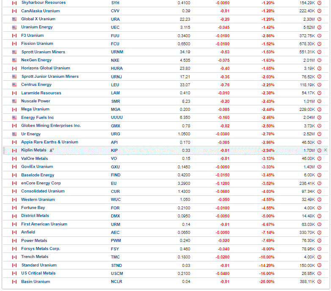This screenshot has height=291, width=331.
Task: Click the clock icon in the NexGen Energy row
Action: [x=320, y=60]
